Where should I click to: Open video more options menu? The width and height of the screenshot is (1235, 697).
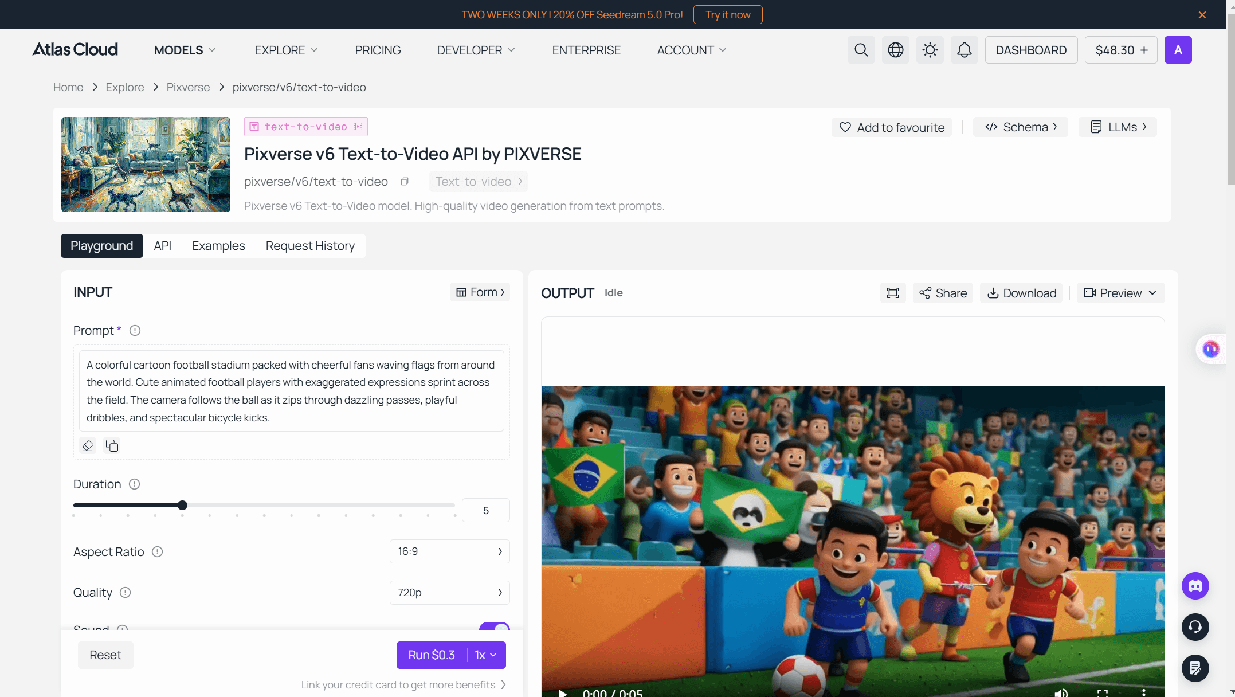pos(1143,692)
